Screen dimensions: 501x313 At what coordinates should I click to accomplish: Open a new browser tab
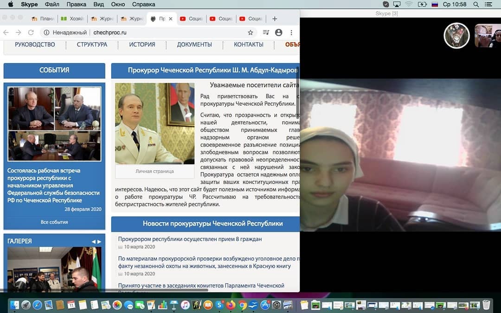click(275, 19)
